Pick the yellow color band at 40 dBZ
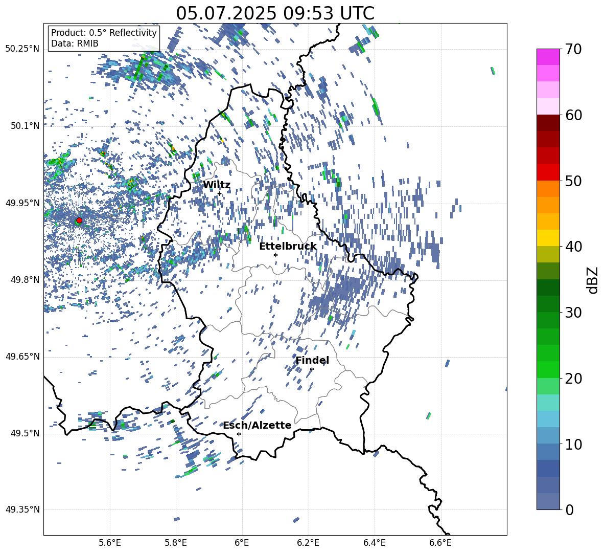This screenshot has height=553, width=605. (548, 238)
